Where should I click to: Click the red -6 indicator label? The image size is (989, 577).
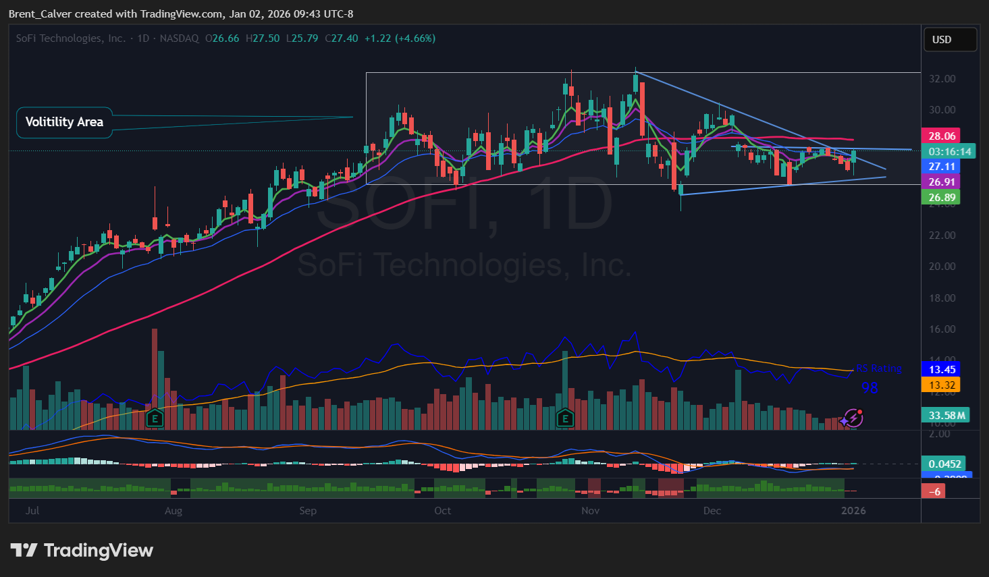click(x=934, y=492)
